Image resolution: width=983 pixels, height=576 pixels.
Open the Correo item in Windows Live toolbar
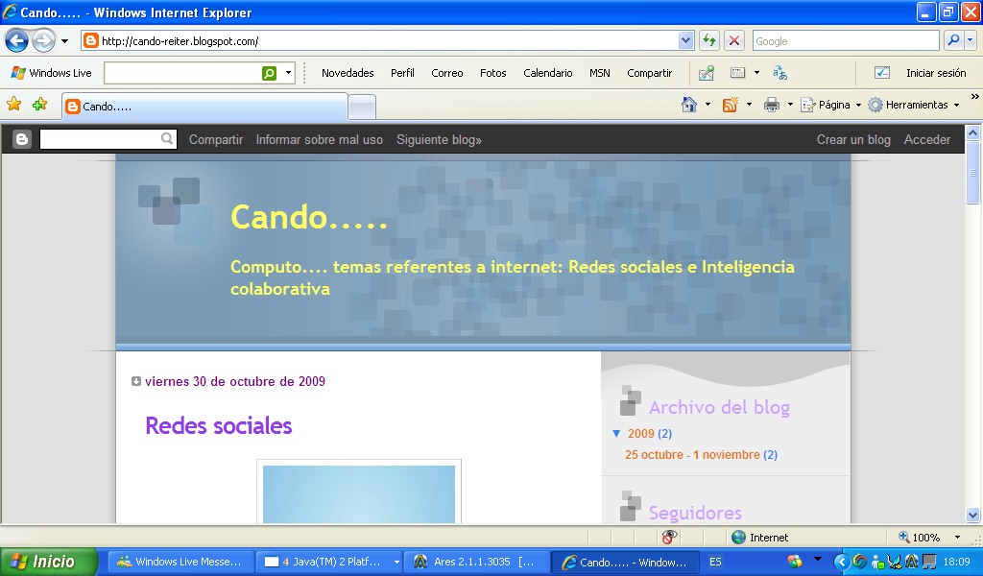(446, 73)
